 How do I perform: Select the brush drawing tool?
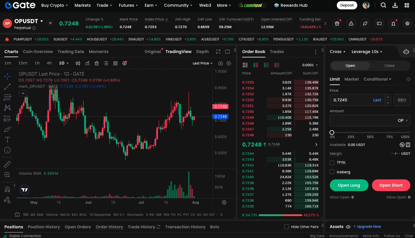point(7,129)
